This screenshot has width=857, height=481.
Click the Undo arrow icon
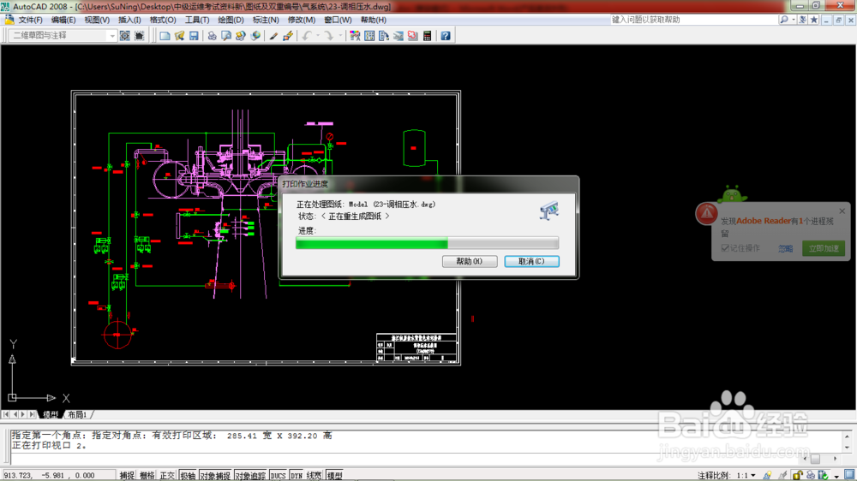tap(307, 36)
